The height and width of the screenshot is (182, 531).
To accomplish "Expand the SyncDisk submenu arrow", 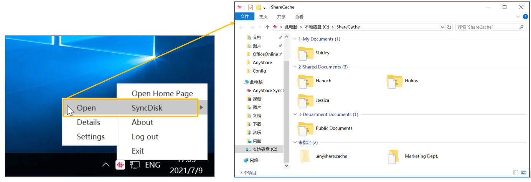I will click(201, 107).
